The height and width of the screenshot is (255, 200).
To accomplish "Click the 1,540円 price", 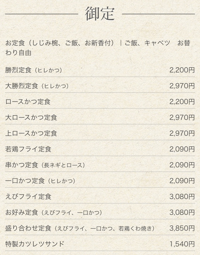I will click(x=182, y=244).
